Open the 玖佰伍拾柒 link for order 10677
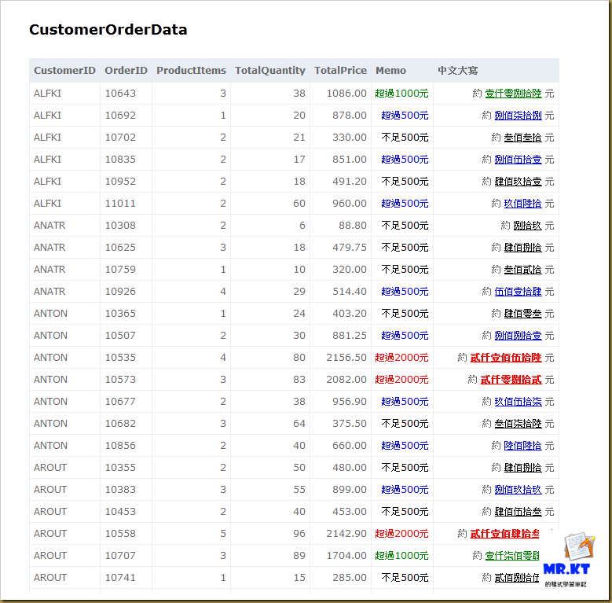The image size is (612, 603). (518, 402)
